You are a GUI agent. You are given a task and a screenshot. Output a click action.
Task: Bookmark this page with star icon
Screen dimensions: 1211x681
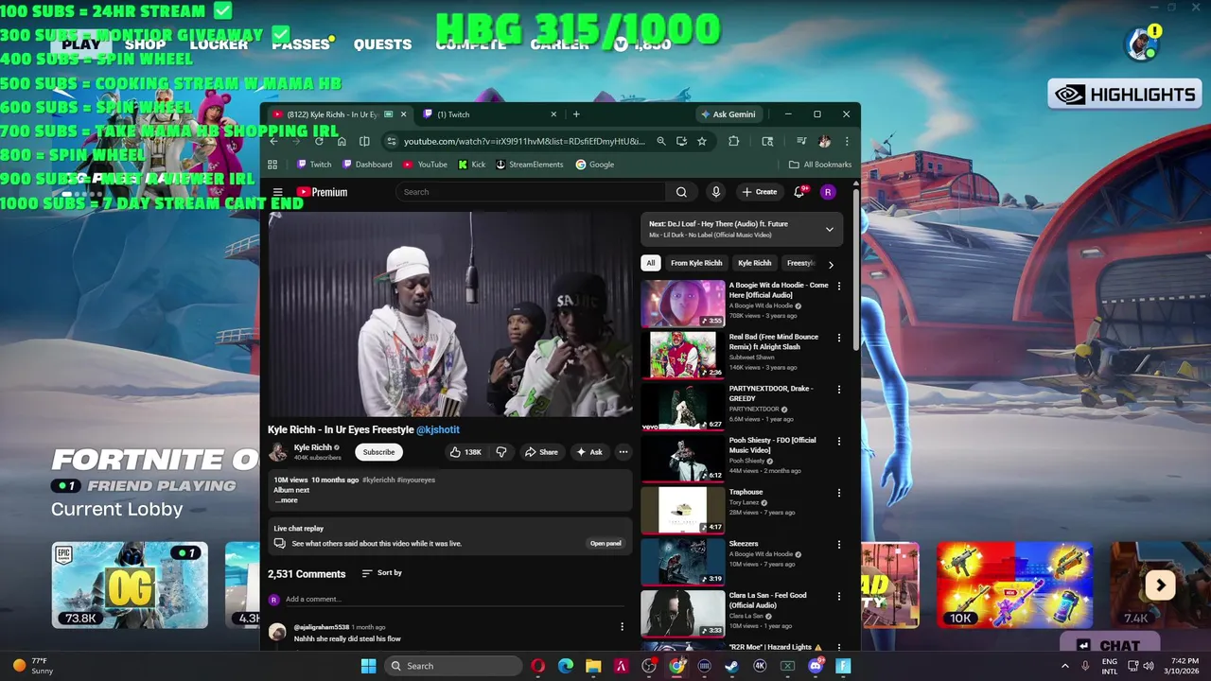point(702,141)
